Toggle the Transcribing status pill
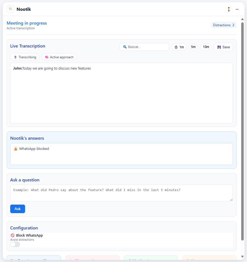Screen dimensions: 247x262 coord(25,57)
